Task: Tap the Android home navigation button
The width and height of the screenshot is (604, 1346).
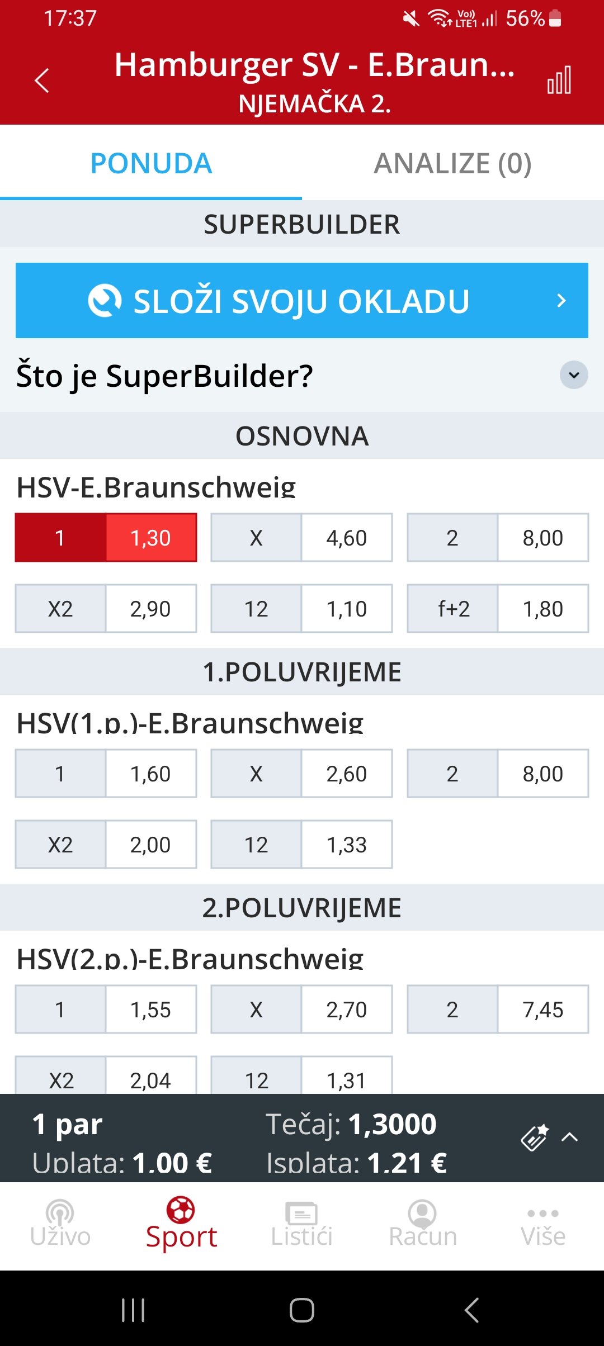Action: click(x=302, y=1310)
